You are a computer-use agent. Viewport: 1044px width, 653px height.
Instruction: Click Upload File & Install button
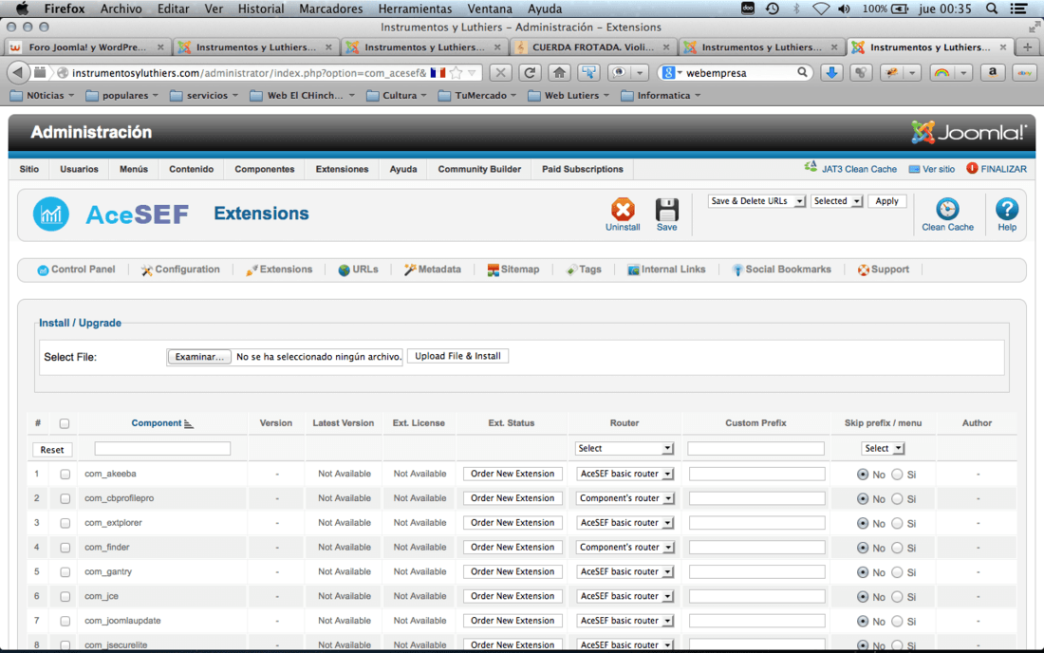click(x=458, y=356)
